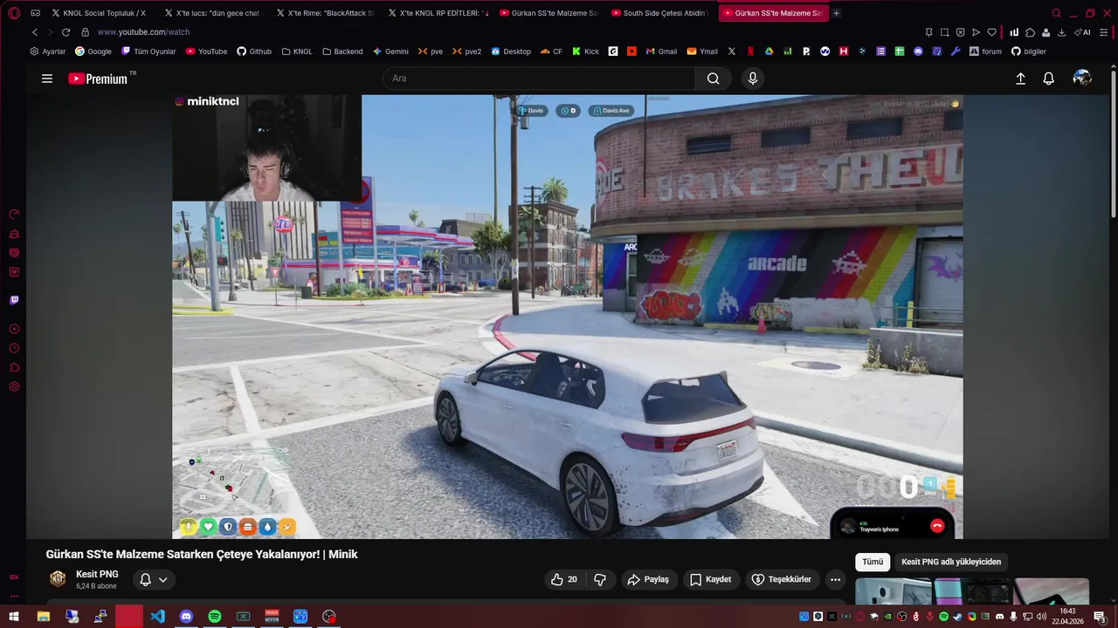Open the Kesit PNG channel avatar

click(58, 579)
